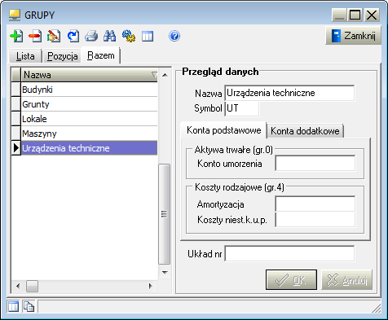Click the row selector beside Maszyny
This screenshot has width=388, height=320.
16,134
